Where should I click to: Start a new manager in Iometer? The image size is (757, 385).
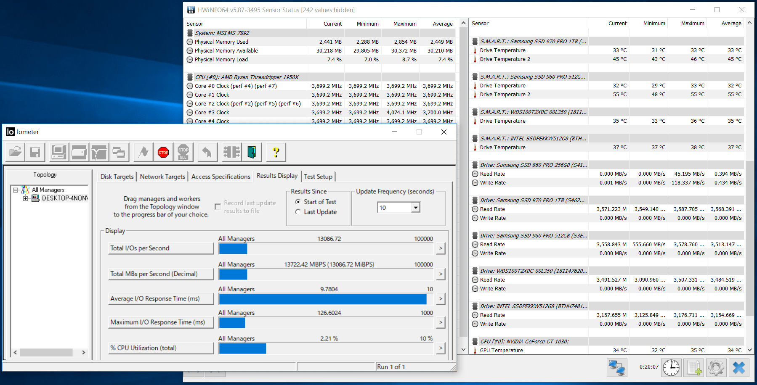(x=59, y=152)
